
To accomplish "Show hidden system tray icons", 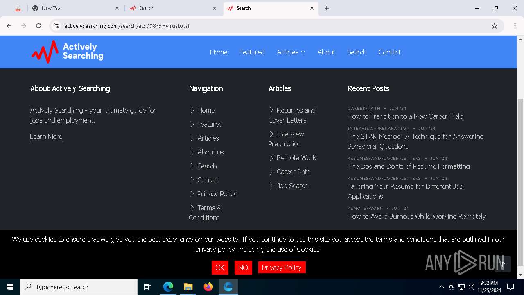I will [x=442, y=287].
